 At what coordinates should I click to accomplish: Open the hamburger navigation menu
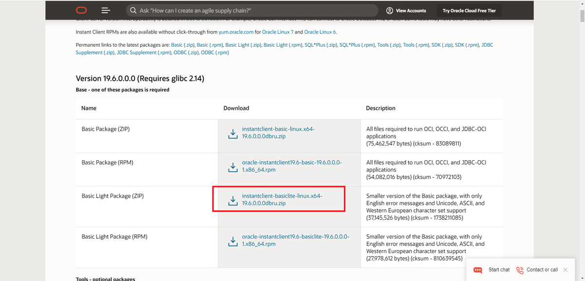[106, 10]
